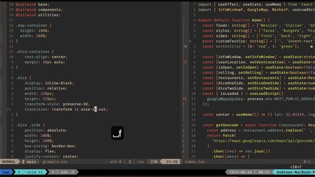Click the keystroke overlay showing f

117,133
